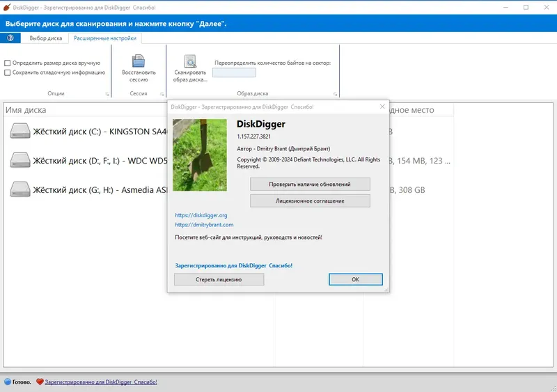This screenshot has height=392, width=557.
Task: Click the 'Посетите веб-сайт для инструкций' text
Action: coord(249,237)
